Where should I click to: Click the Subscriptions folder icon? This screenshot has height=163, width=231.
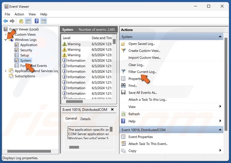11,76
